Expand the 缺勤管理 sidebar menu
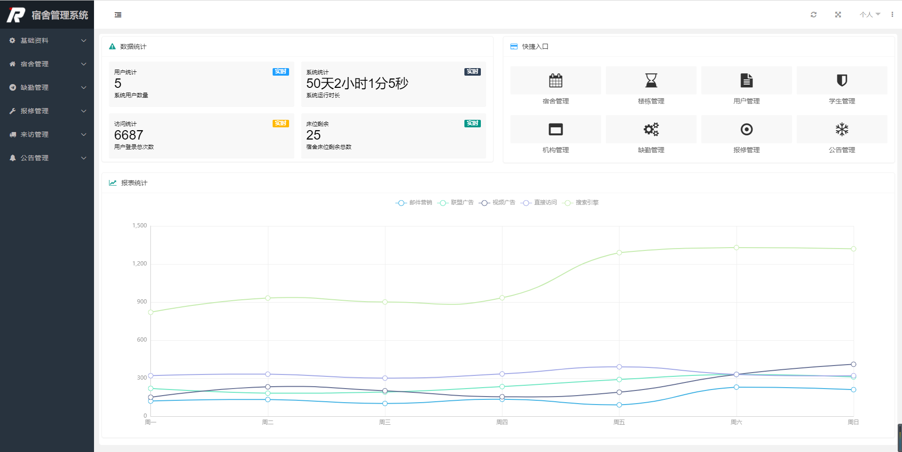902x452 pixels. (x=47, y=87)
